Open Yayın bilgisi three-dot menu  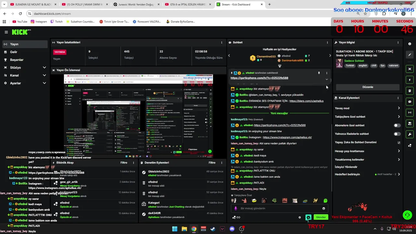point(398,43)
